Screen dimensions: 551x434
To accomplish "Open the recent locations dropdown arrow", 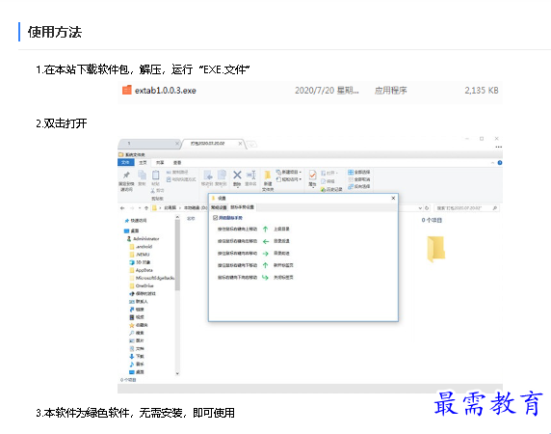I will coord(140,208).
